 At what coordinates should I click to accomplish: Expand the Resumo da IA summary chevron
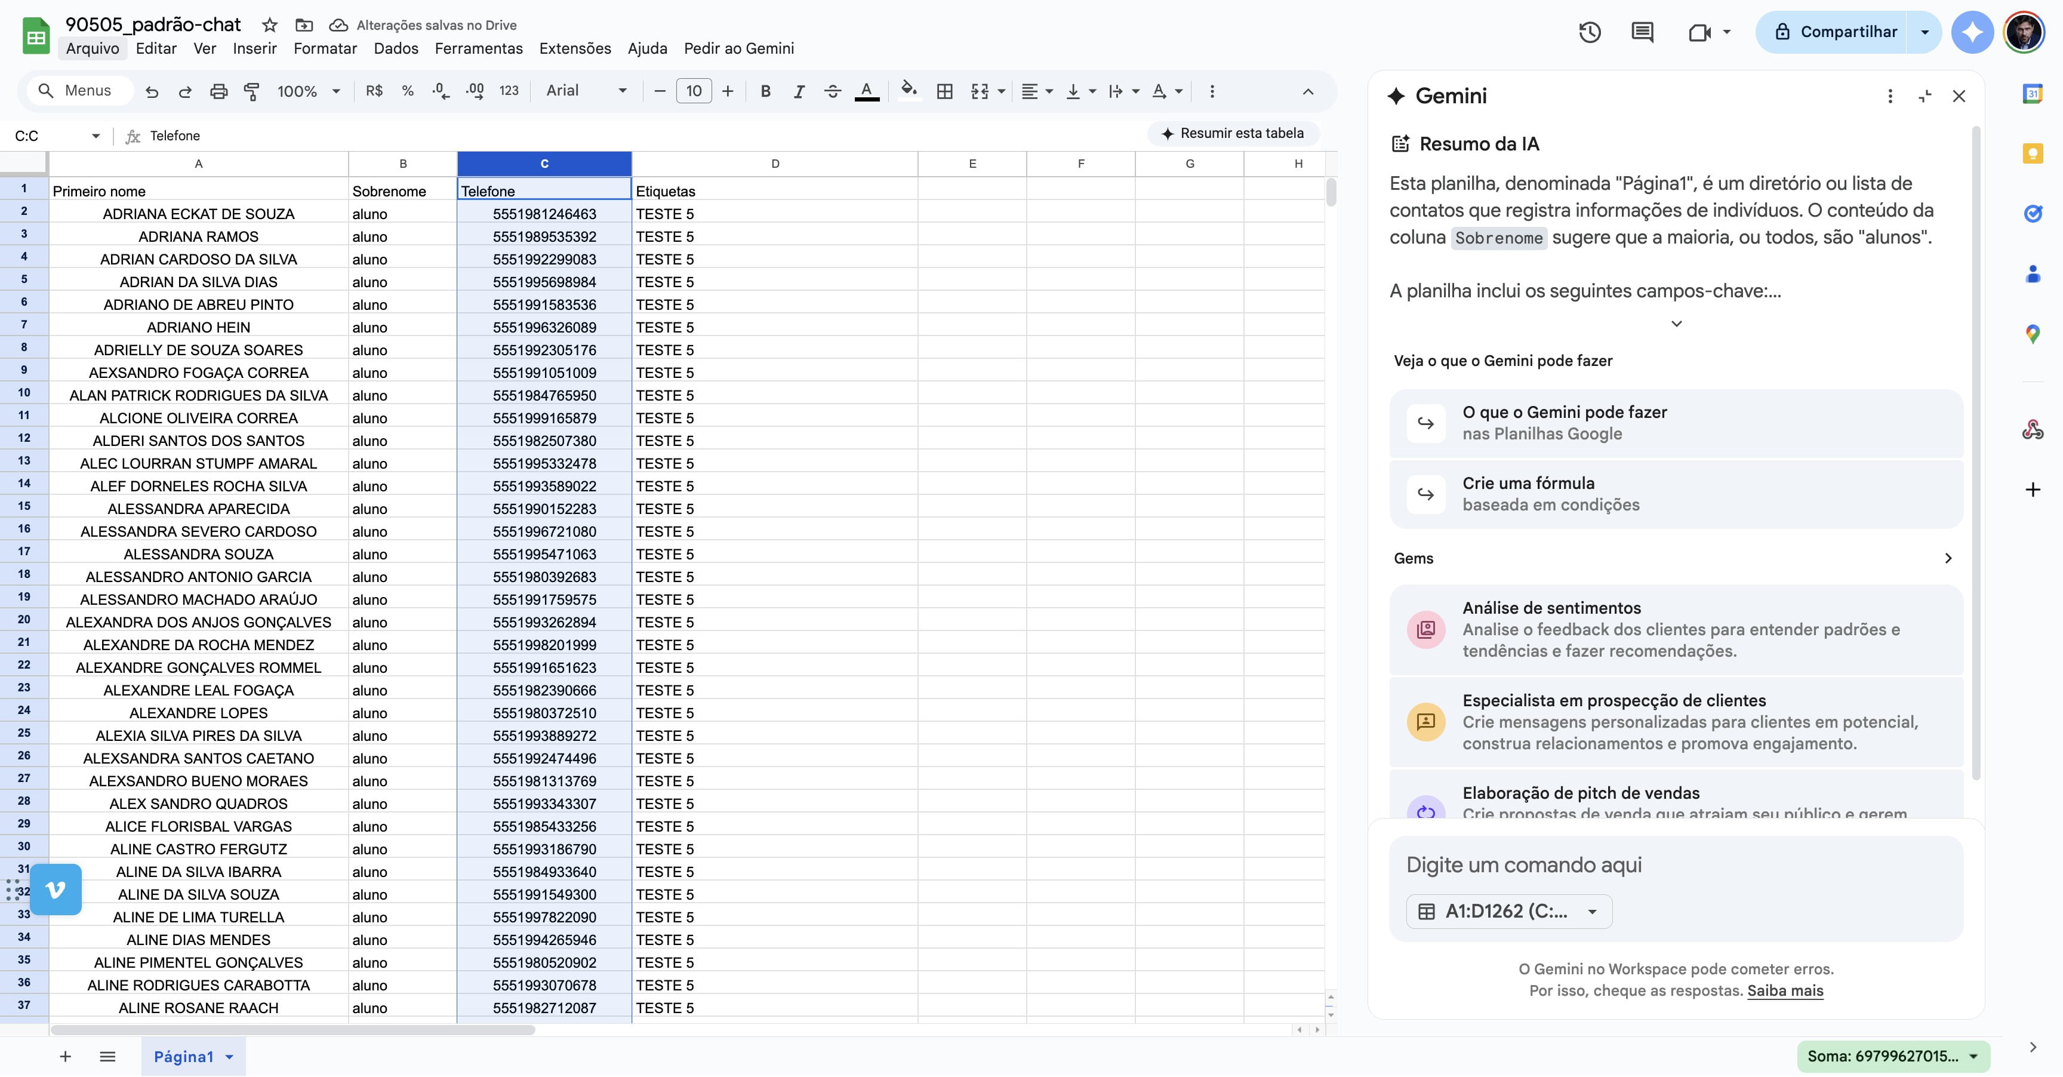point(1676,324)
